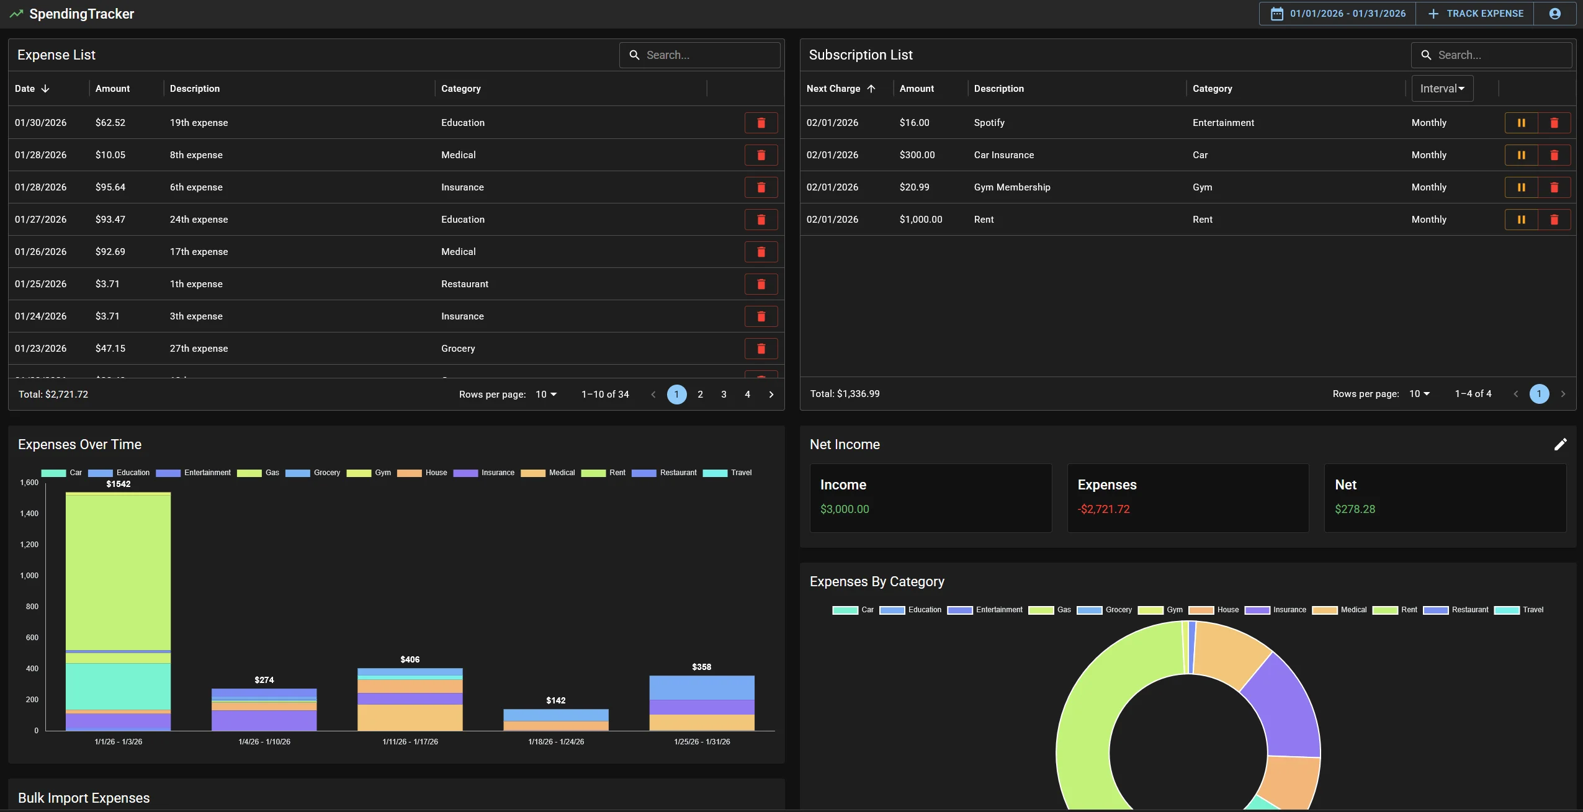
Task: Click the $1542 bar for 1/1/26 - 1/3/26
Action: click(x=118, y=611)
